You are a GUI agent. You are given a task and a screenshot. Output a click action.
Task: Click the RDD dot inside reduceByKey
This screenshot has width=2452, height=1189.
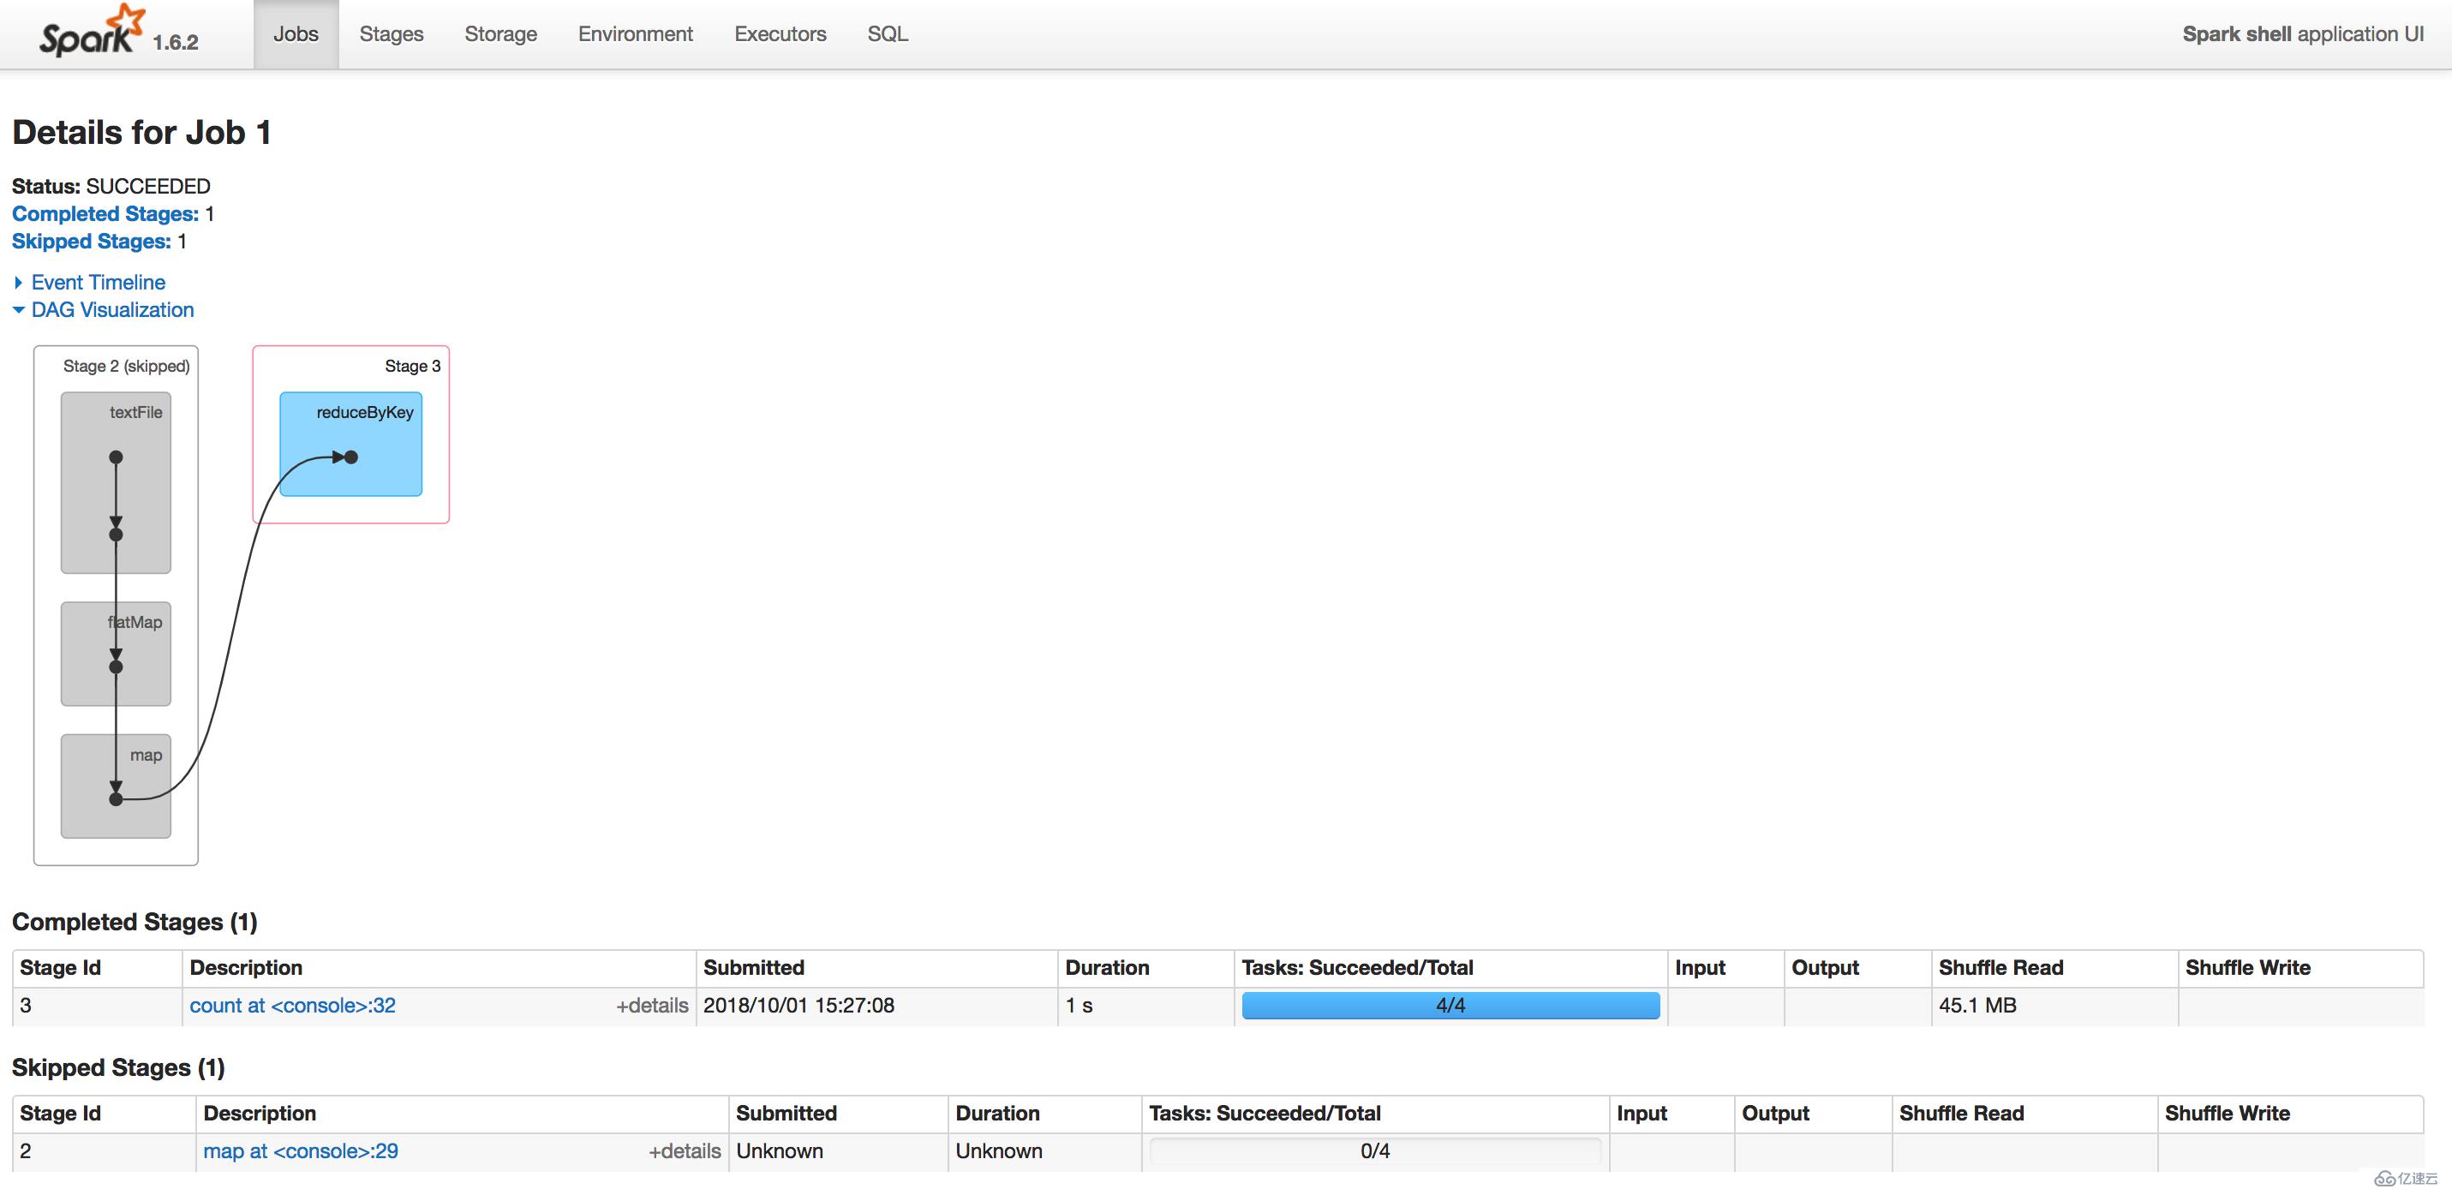(351, 457)
